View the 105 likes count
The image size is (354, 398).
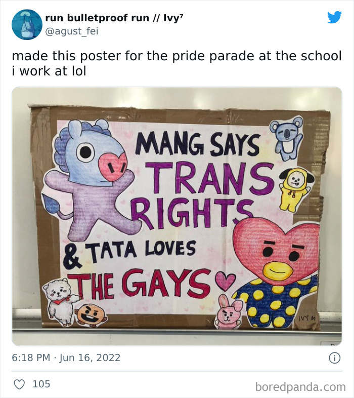tap(41, 384)
